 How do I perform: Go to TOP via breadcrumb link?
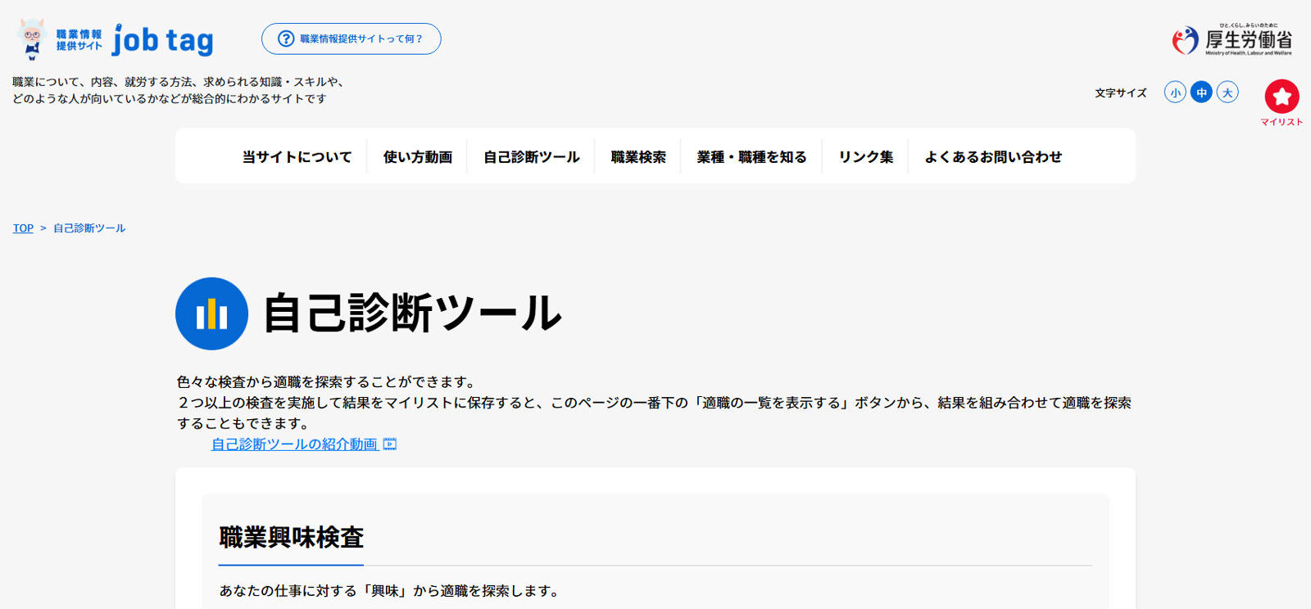point(23,228)
